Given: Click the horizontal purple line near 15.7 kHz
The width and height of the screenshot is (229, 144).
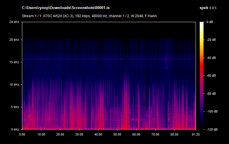Looking at the screenshot, I should pos(109,59).
